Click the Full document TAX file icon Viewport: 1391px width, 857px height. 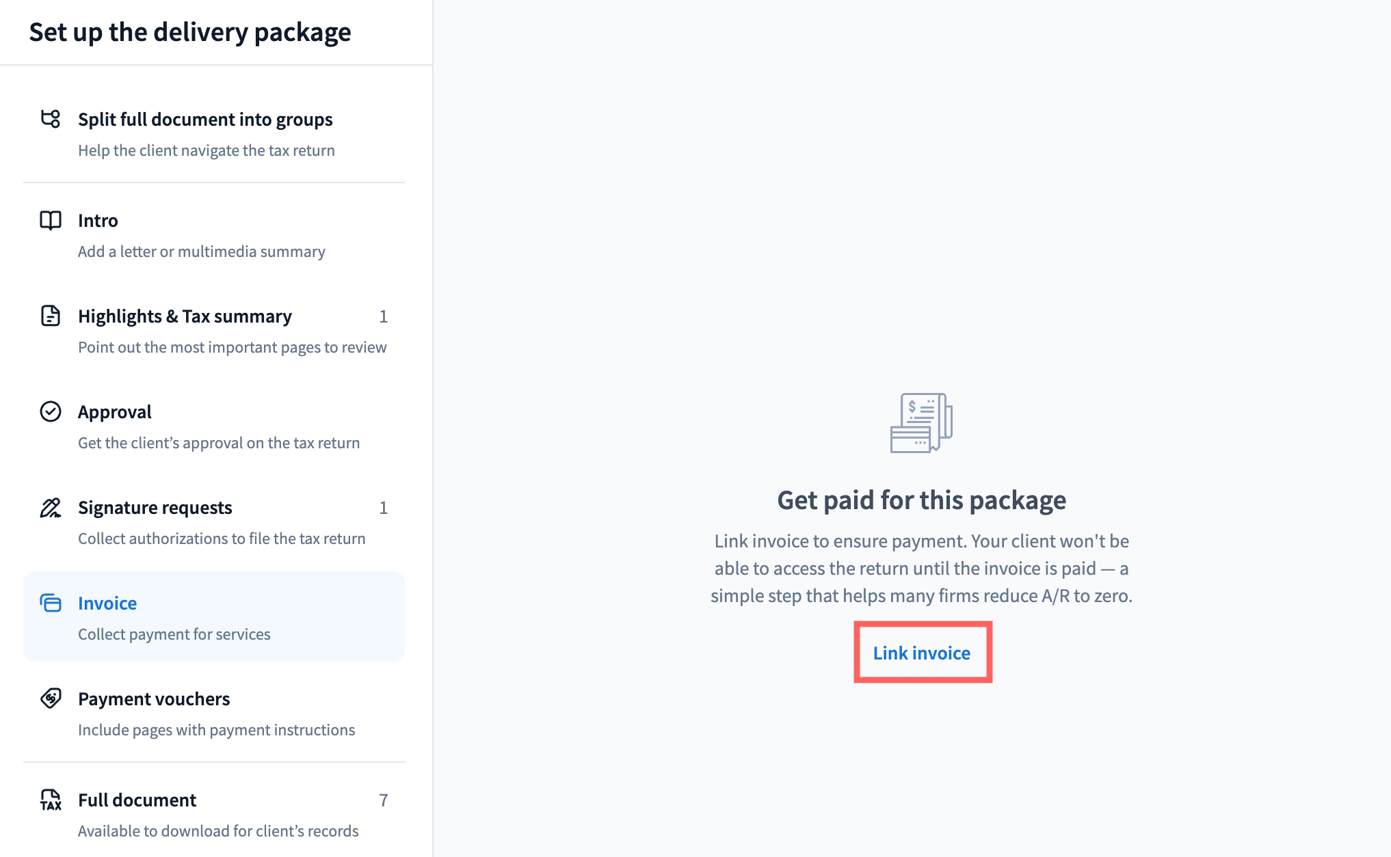pyautogui.click(x=51, y=800)
